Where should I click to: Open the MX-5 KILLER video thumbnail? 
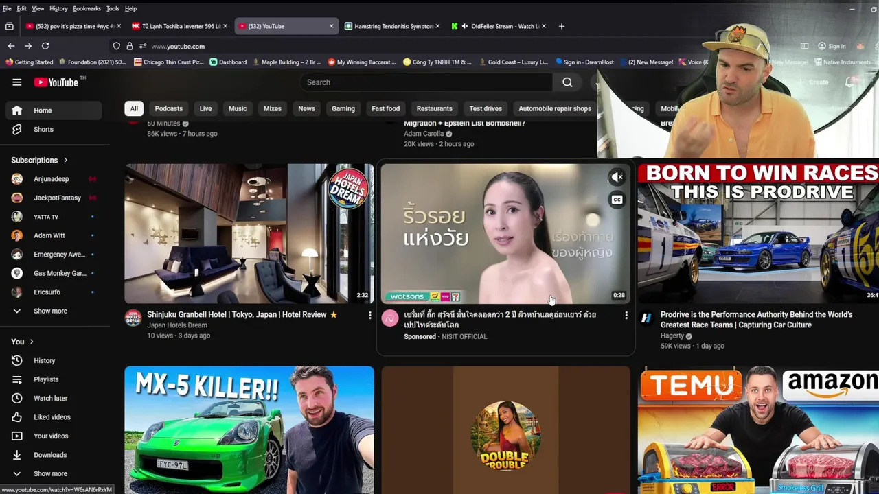click(x=249, y=430)
